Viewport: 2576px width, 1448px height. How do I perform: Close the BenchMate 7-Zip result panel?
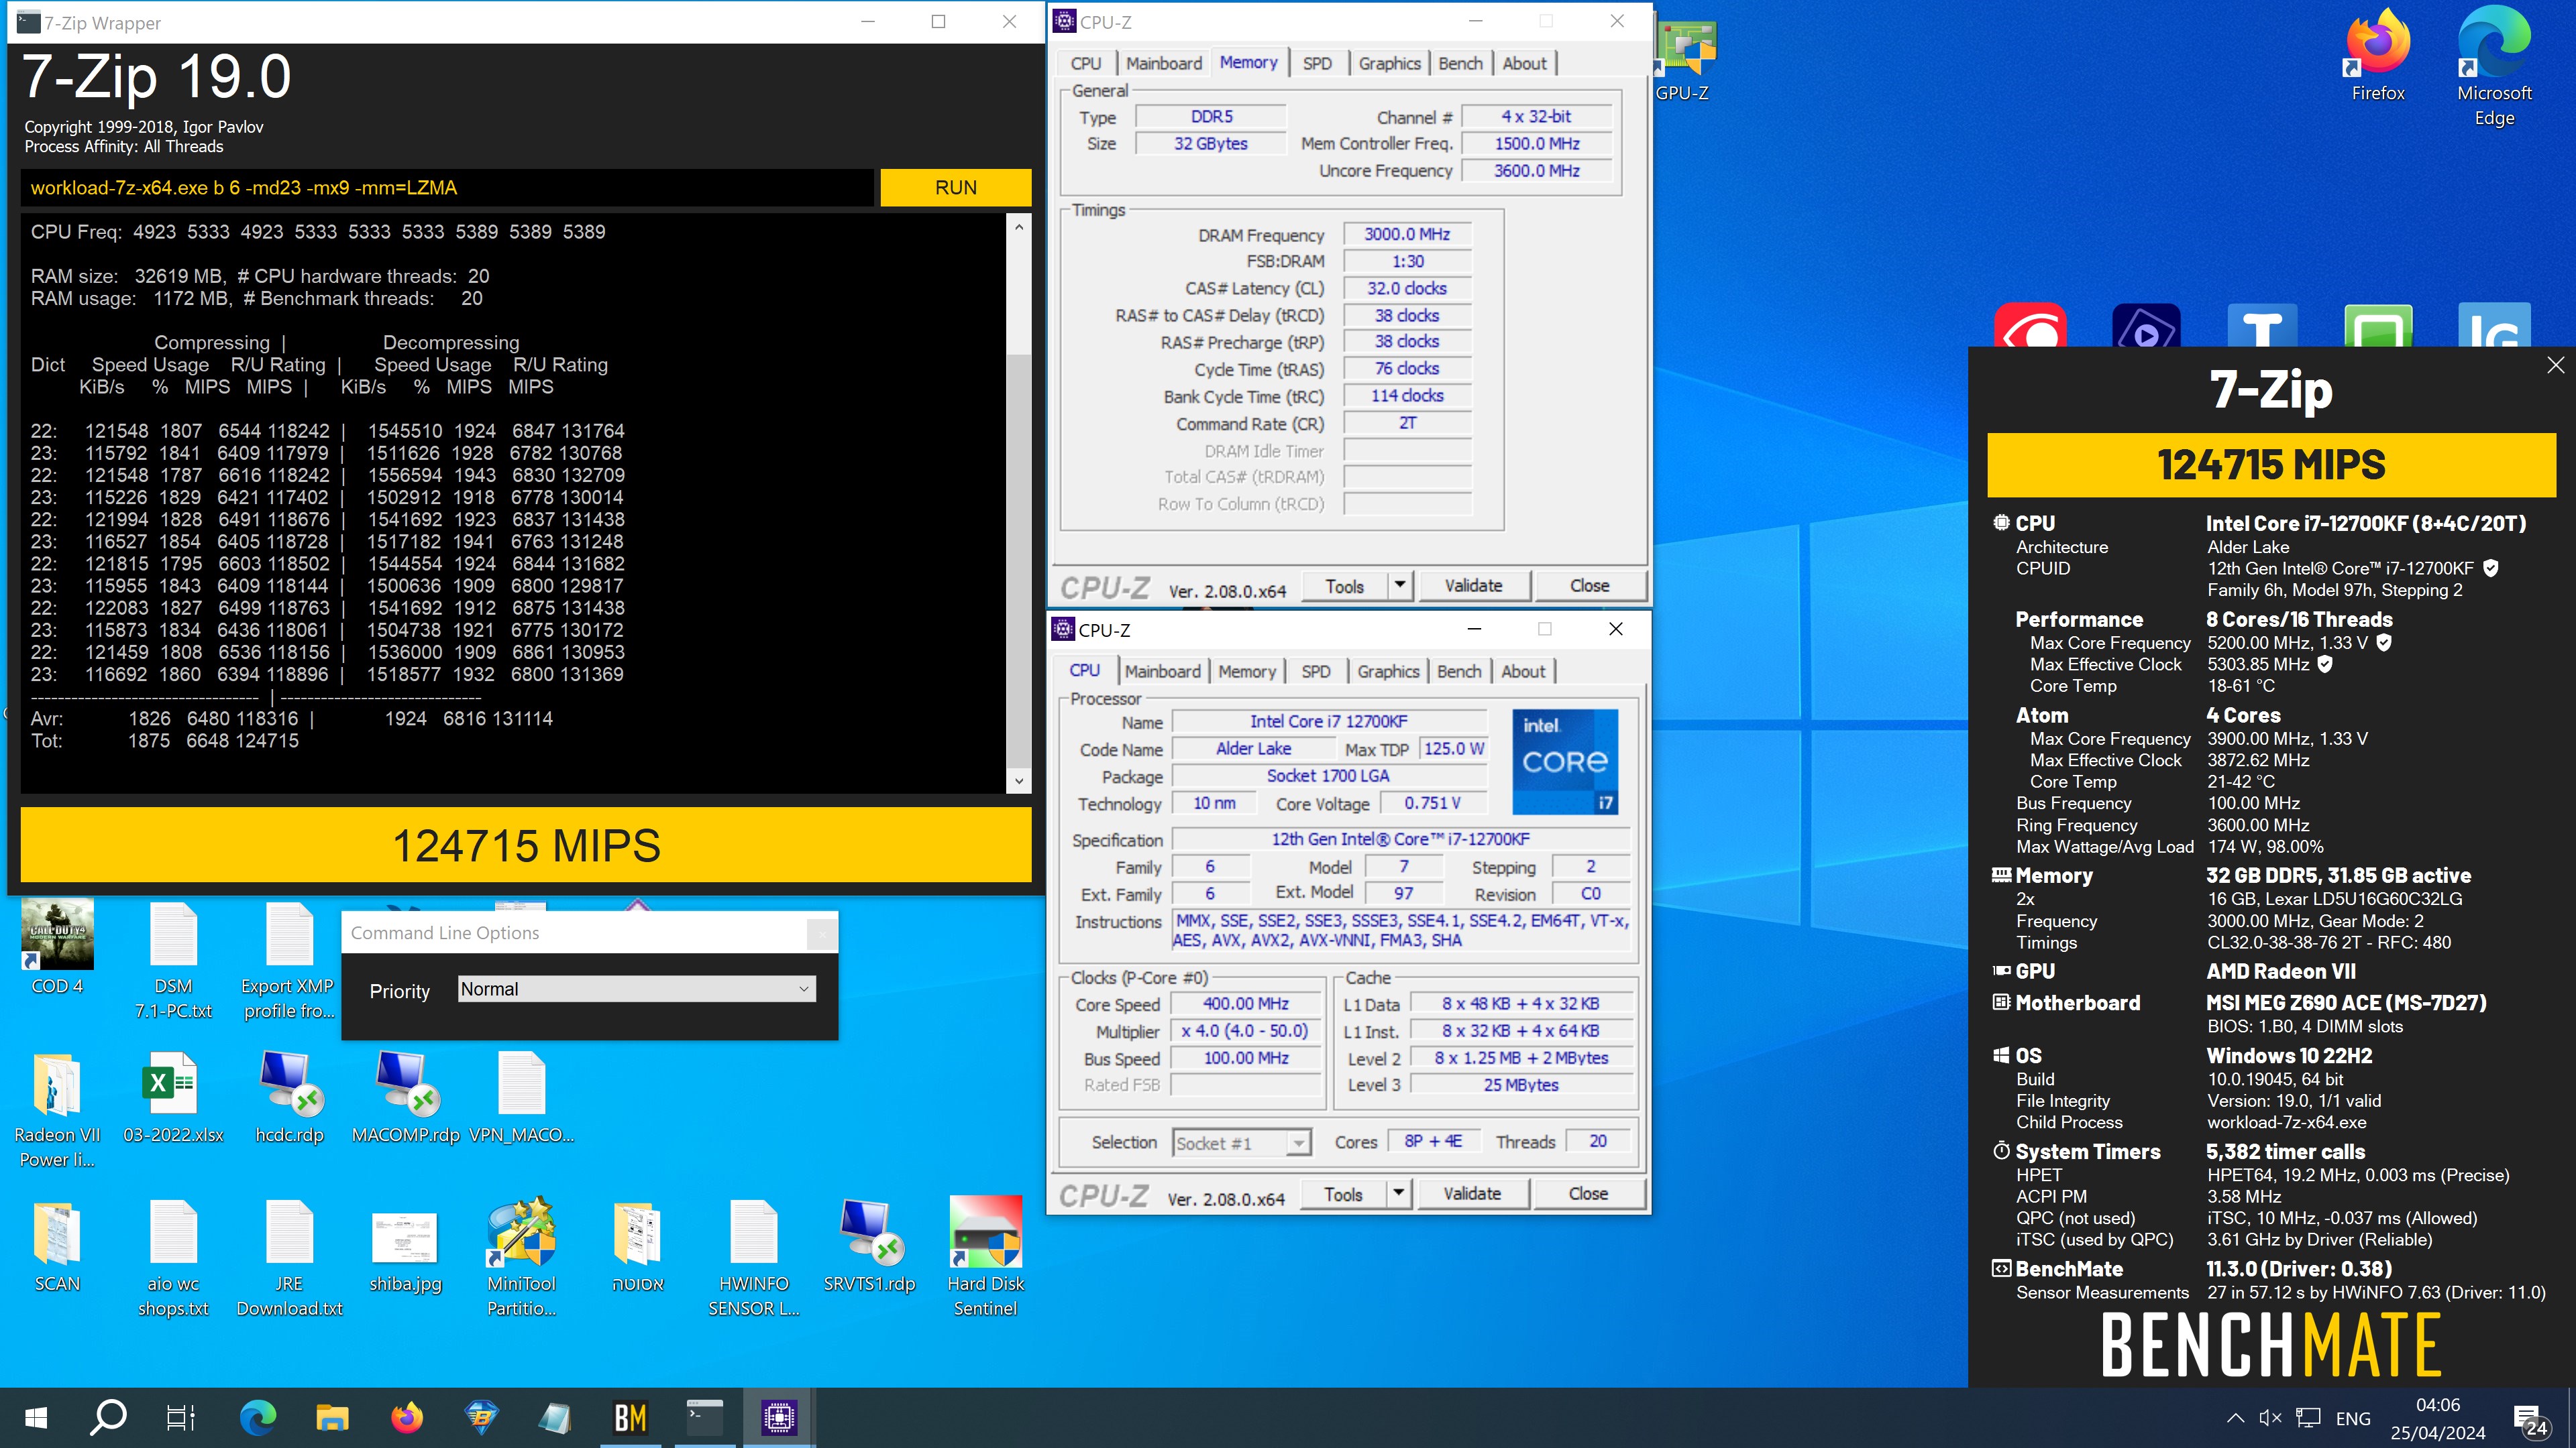2555,365
